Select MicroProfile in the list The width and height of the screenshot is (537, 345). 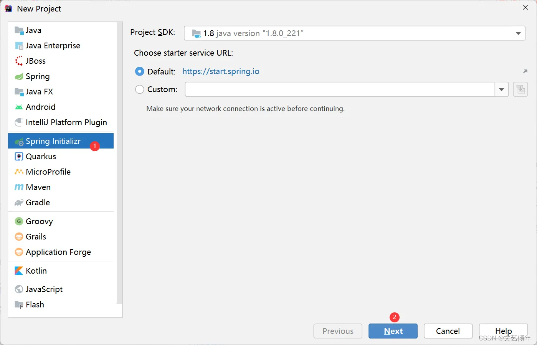pos(61,172)
